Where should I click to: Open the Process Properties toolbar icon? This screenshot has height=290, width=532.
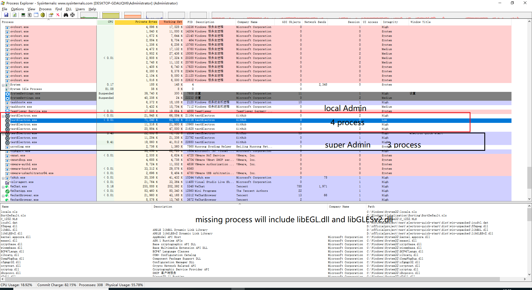coord(51,15)
